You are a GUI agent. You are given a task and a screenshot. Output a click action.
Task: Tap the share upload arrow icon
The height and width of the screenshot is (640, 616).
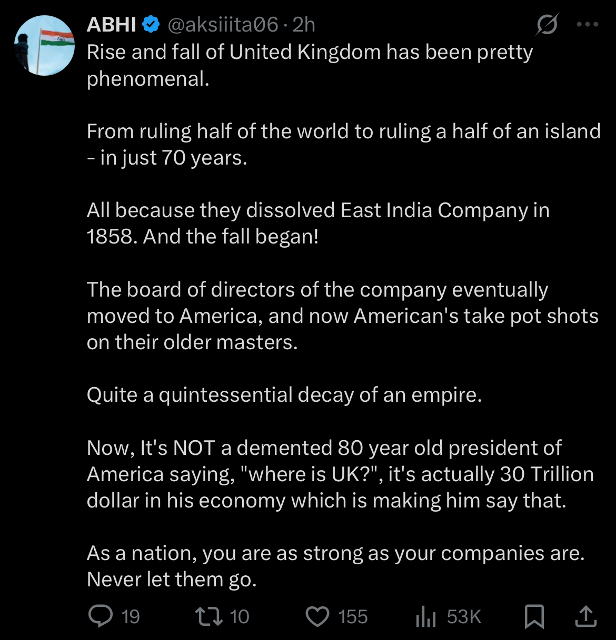click(x=585, y=616)
